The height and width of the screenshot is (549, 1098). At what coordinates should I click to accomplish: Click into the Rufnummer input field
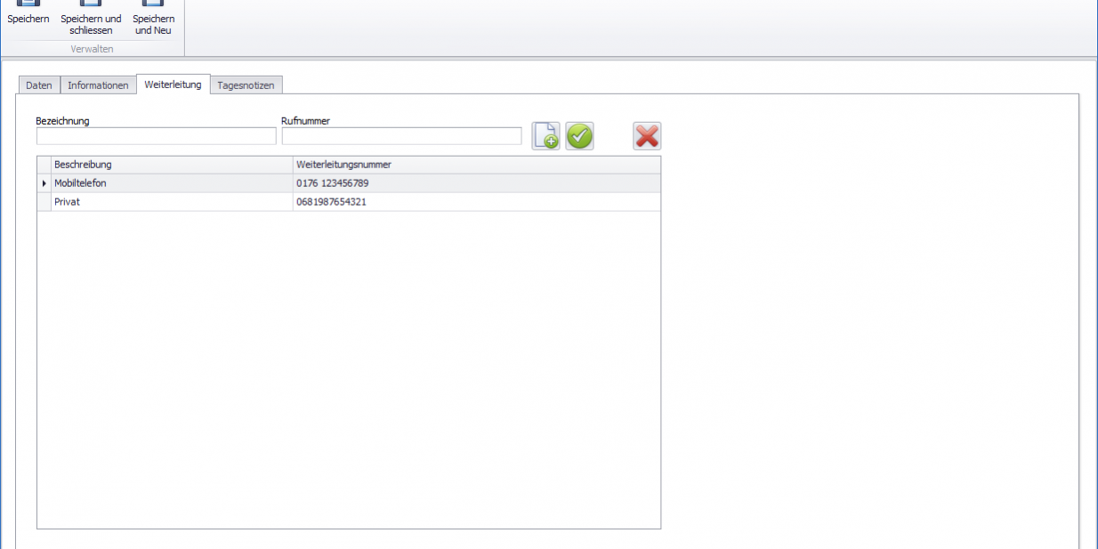[401, 136]
